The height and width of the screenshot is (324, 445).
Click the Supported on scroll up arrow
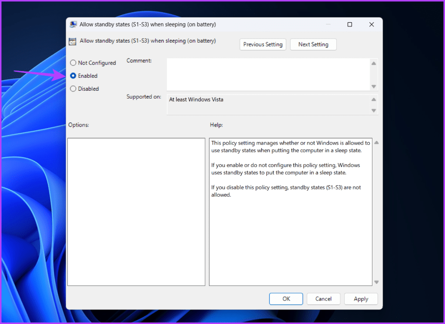pyautogui.click(x=374, y=99)
